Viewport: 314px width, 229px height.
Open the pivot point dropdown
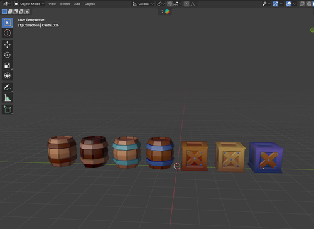[161, 4]
